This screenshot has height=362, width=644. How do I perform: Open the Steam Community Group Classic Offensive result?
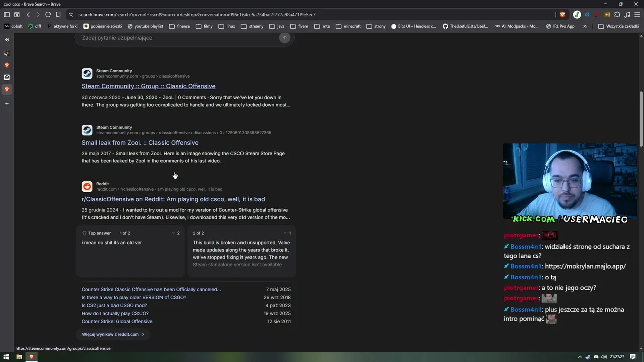148,86
